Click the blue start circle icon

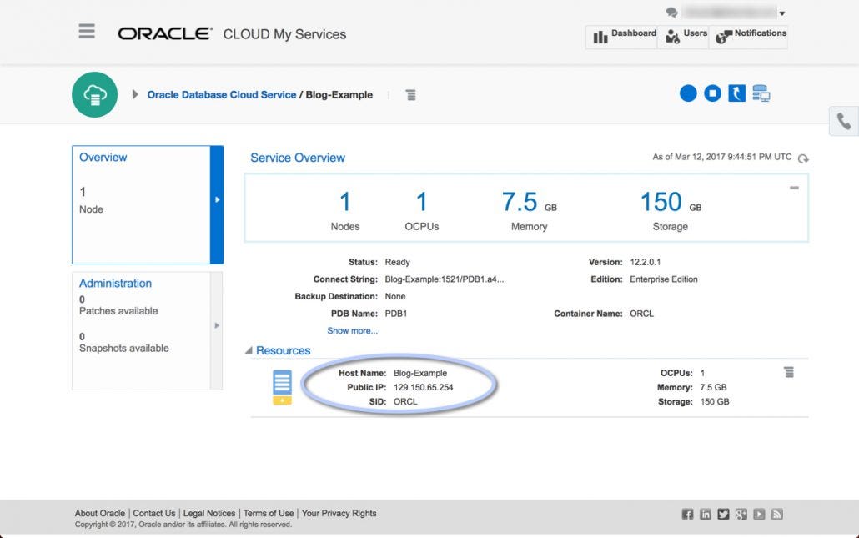pyautogui.click(x=688, y=93)
